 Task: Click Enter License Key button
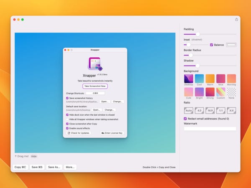click(112, 133)
